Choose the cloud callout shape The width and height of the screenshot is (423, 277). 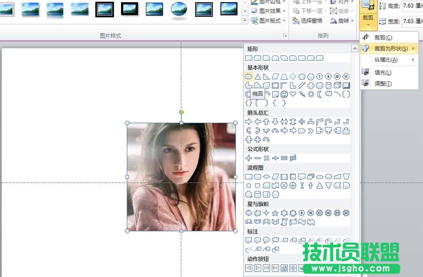[x=275, y=240]
